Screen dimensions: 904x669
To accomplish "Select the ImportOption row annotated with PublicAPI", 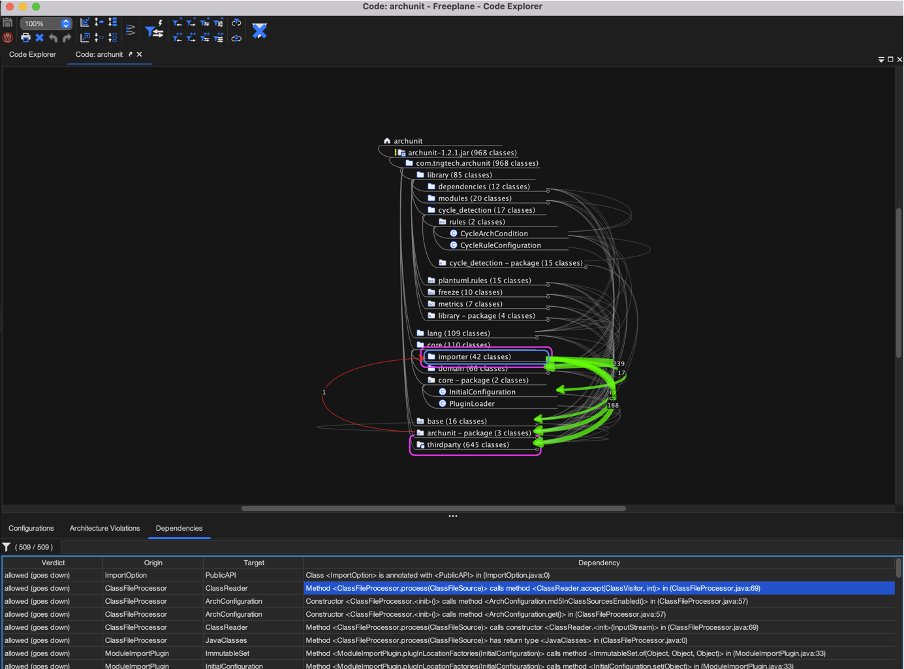I will (448, 575).
